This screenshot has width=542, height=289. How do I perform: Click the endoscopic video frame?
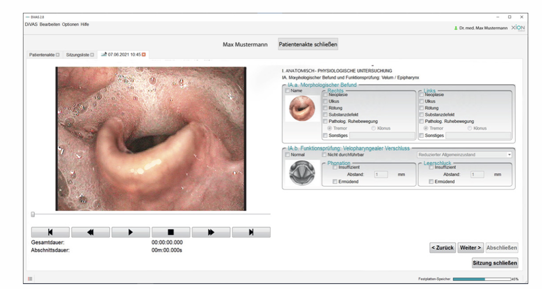coord(151,139)
